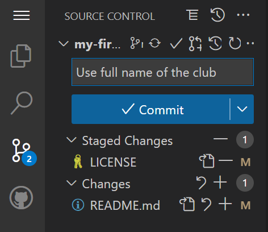268x232 pixels.
Task: Discard all changes in Changes section
Action: [201, 183]
